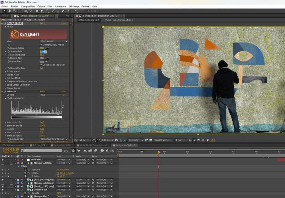
Task: Select the Pen tool
Action: click(x=42, y=11)
